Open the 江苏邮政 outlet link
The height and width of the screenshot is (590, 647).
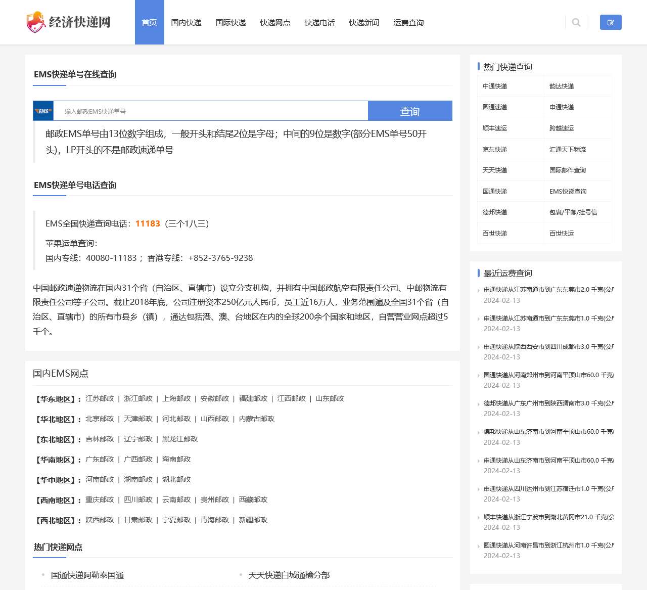[100, 399]
